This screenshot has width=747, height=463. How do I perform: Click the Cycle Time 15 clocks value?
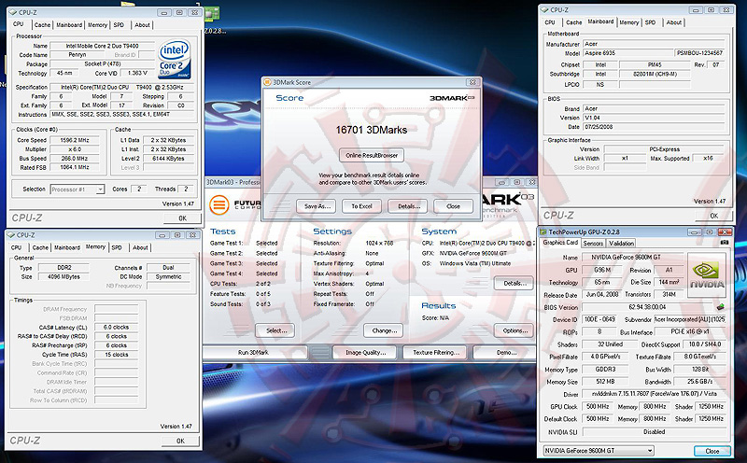click(x=116, y=355)
